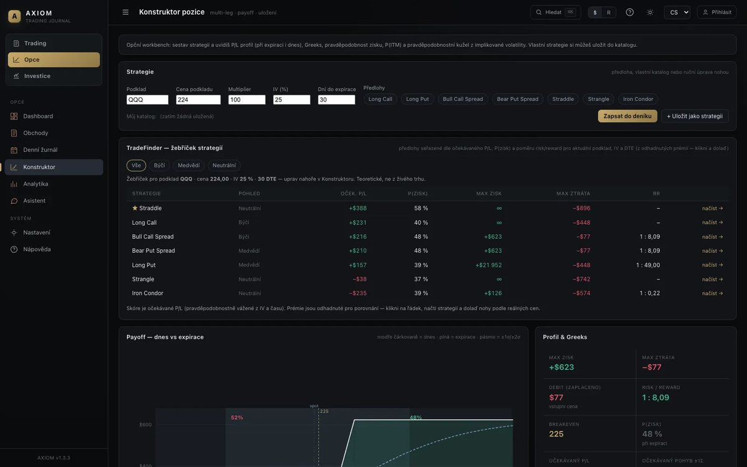Viewport: 747px width, 467px height.
Task: Click the Zapsat do deníku button
Action: pyautogui.click(x=627, y=116)
